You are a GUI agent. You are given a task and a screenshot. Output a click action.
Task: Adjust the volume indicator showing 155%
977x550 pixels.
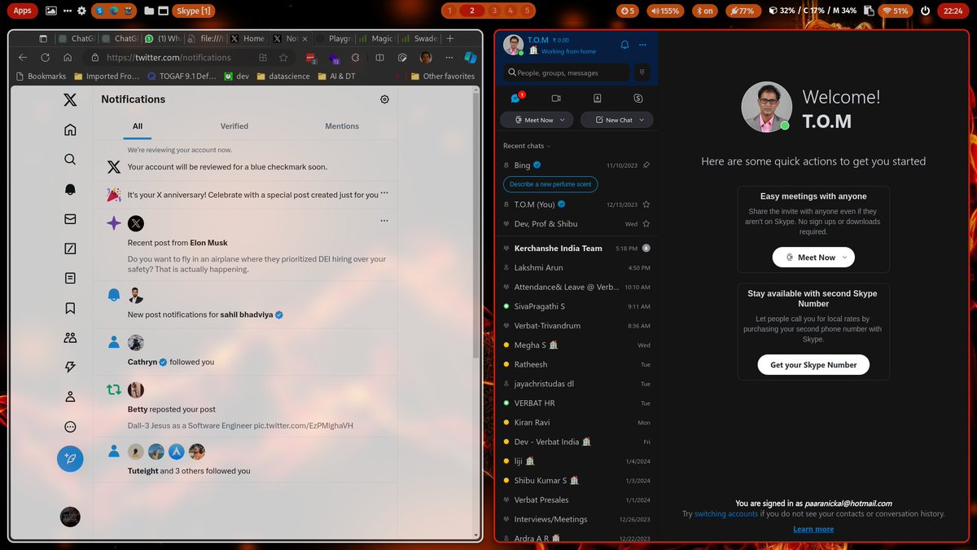665,11
